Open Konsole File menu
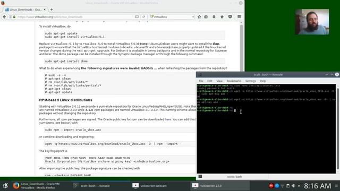Viewport: 340px width, 191px height. [201, 81]
